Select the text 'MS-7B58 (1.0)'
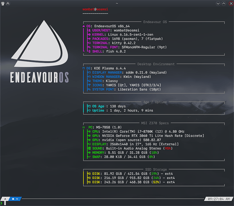The height and width of the screenshot is (206, 234). [109, 127]
